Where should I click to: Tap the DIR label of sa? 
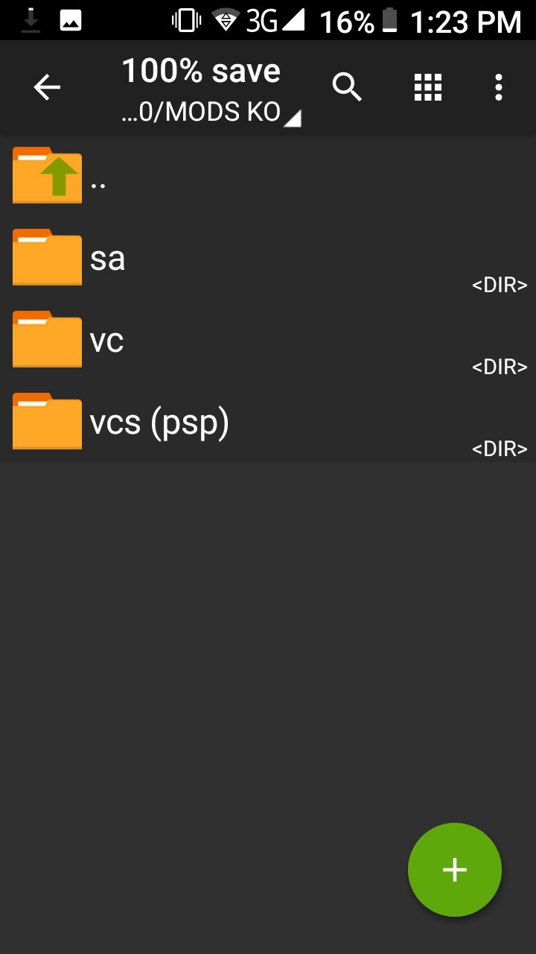pos(500,285)
